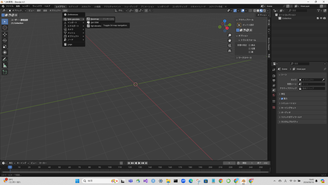Open the World properties tab icon
This screenshot has width=328, height=185.
[x=274, y=95]
